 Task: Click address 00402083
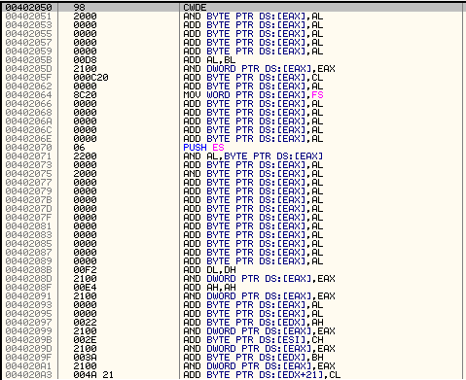point(28,235)
